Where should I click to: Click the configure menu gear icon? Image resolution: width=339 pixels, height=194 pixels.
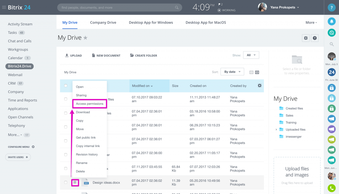tap(33, 147)
